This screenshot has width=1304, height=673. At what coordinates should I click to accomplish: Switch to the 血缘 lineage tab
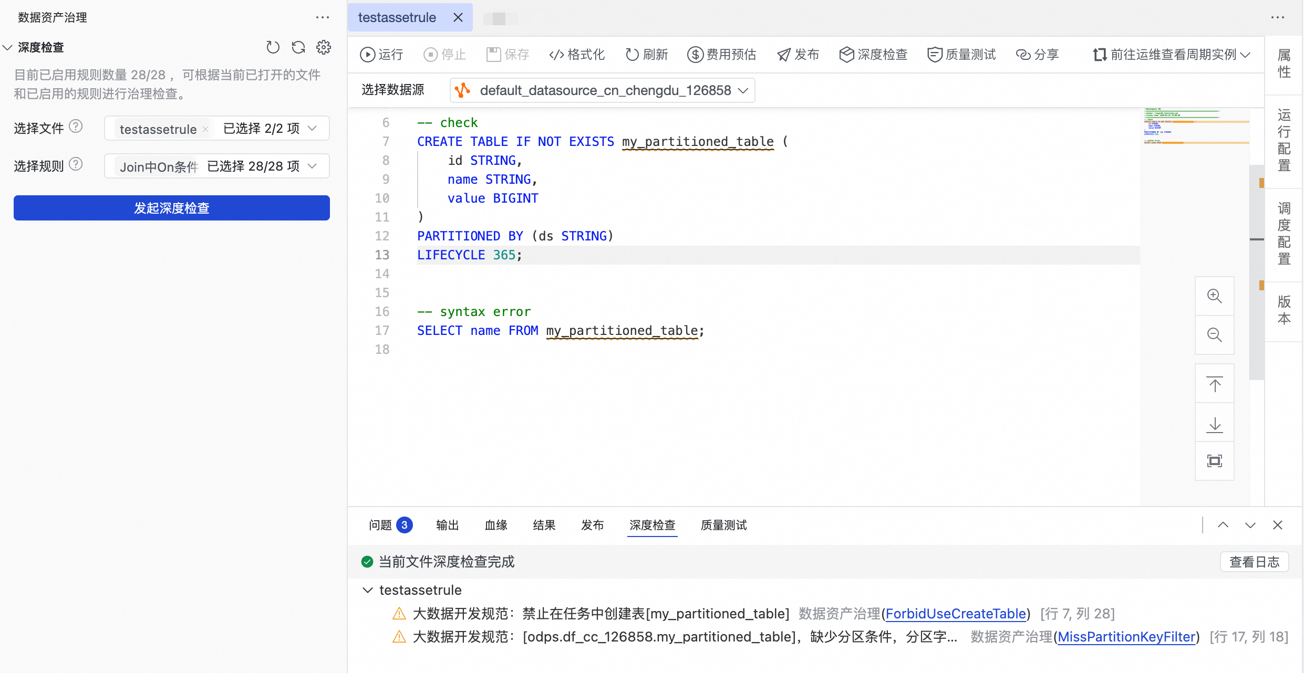pyautogui.click(x=495, y=525)
